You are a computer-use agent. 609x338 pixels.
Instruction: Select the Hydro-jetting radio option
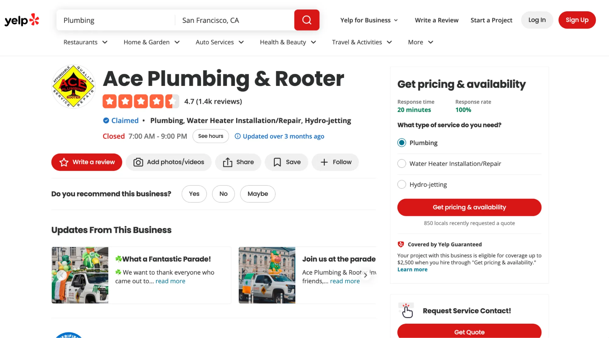(402, 185)
